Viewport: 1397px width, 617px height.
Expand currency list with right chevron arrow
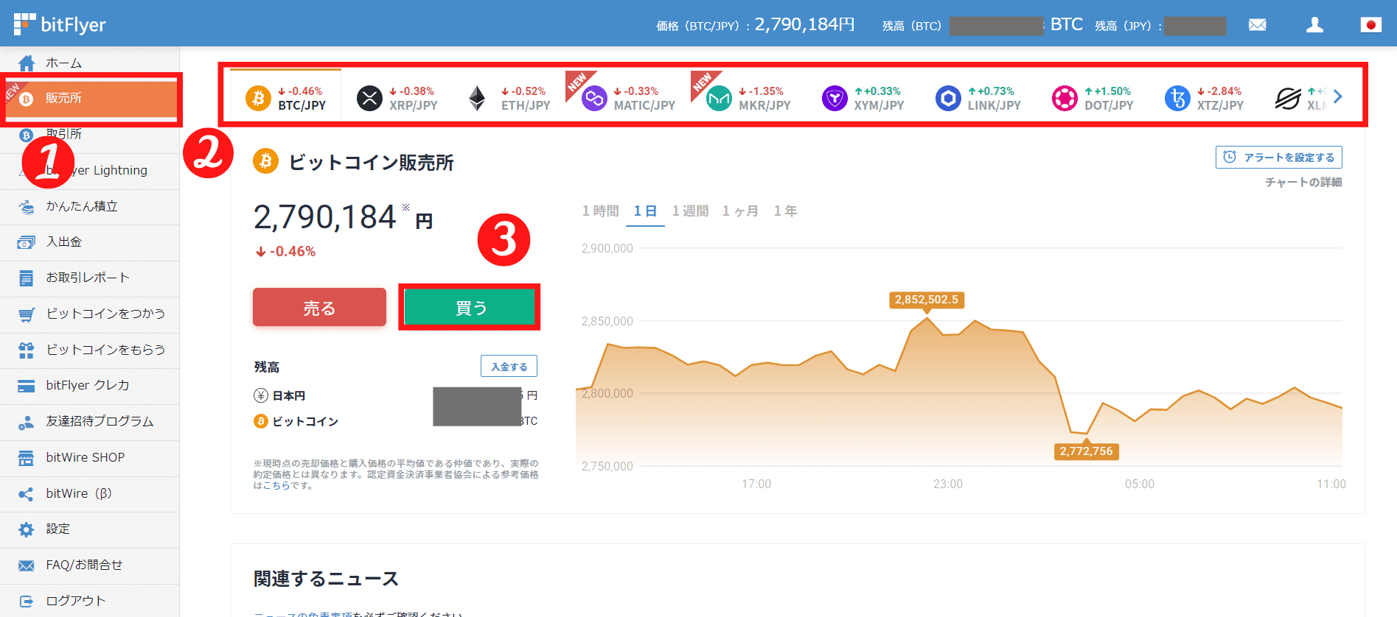coord(1338,96)
